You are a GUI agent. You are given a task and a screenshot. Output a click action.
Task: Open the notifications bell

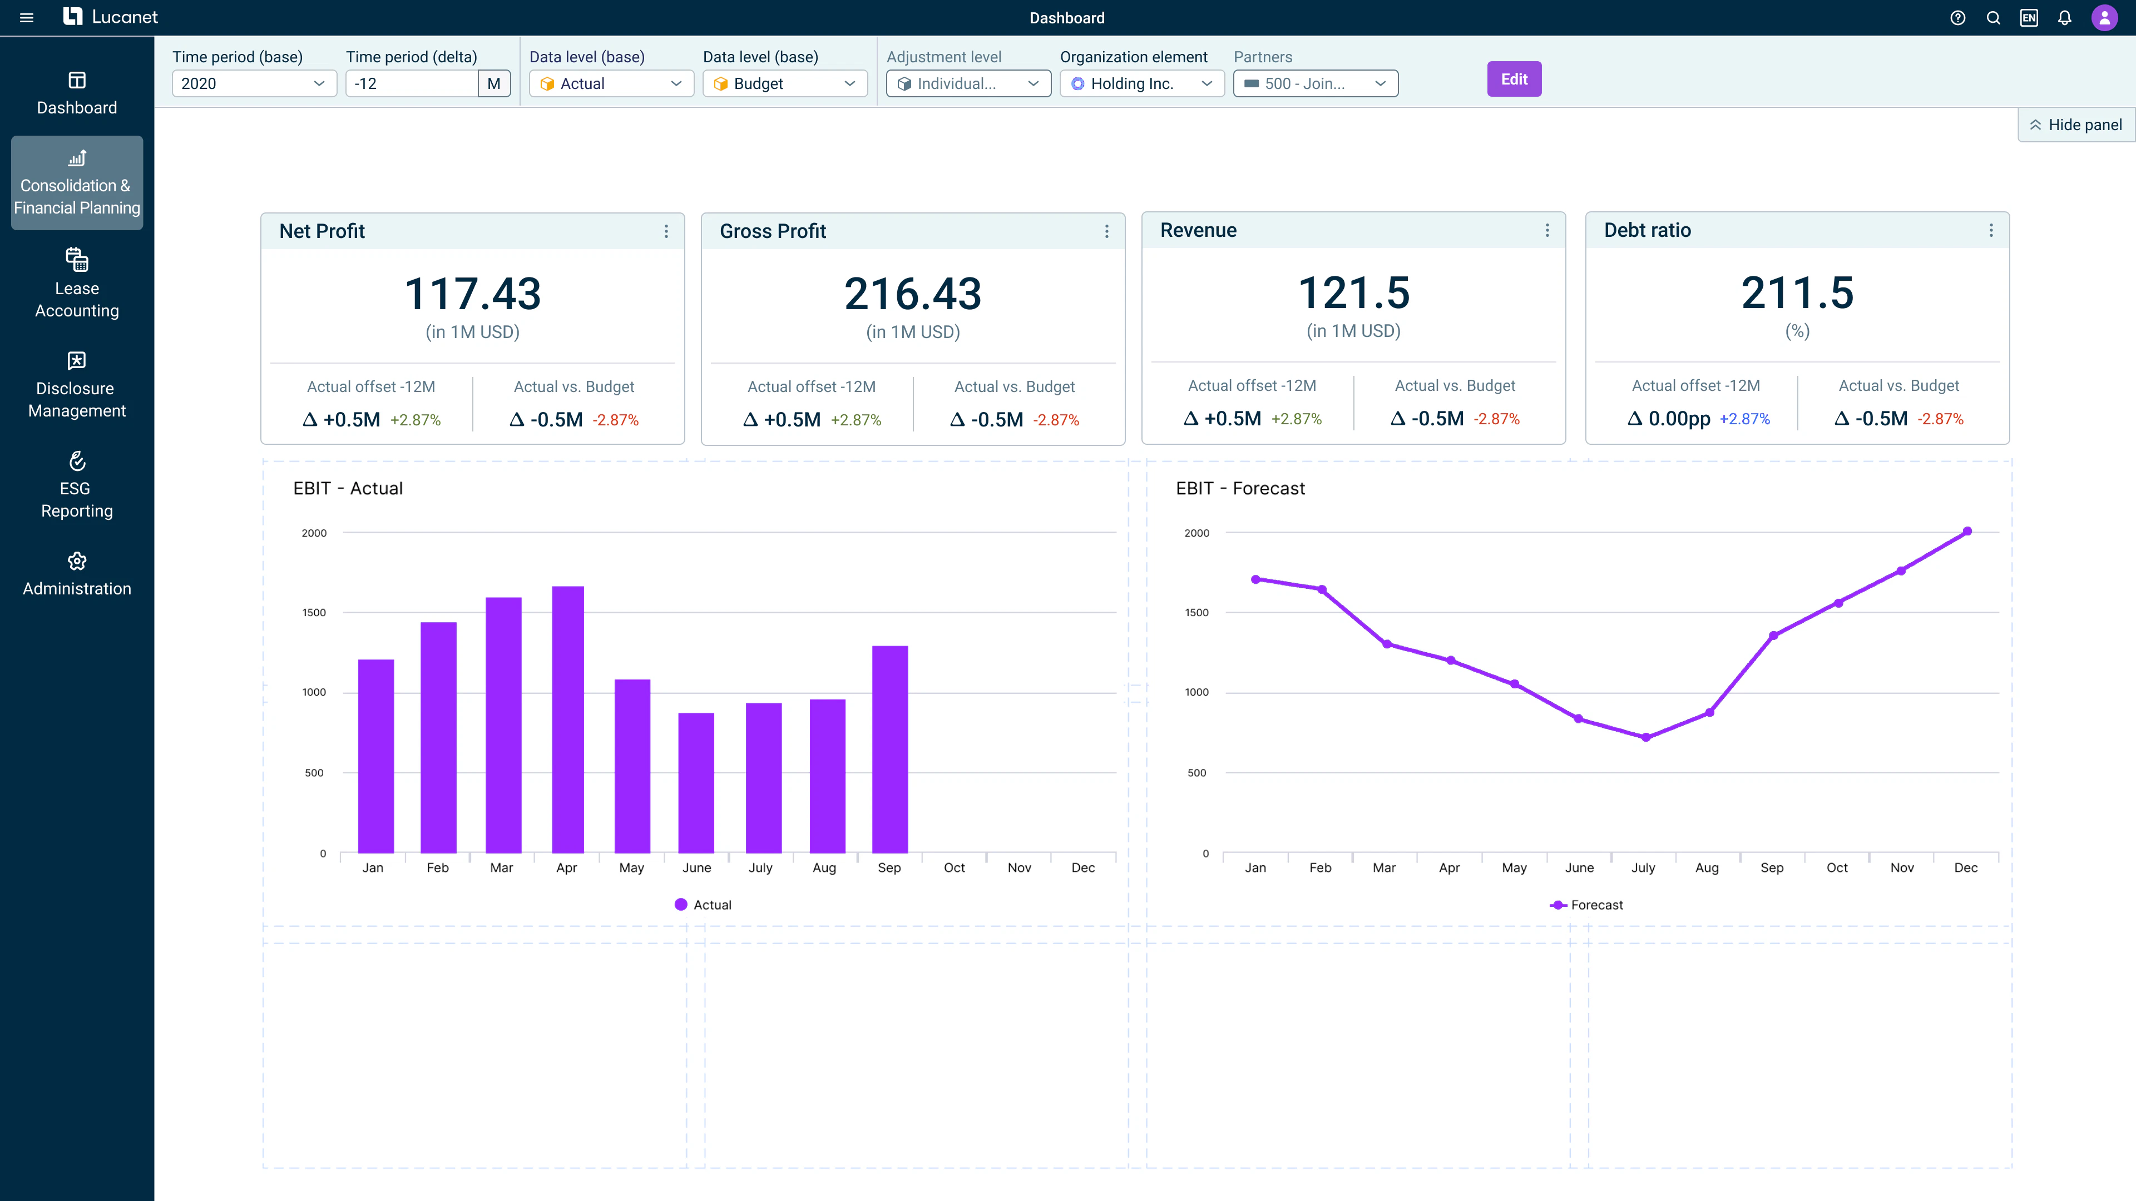[x=2065, y=17]
